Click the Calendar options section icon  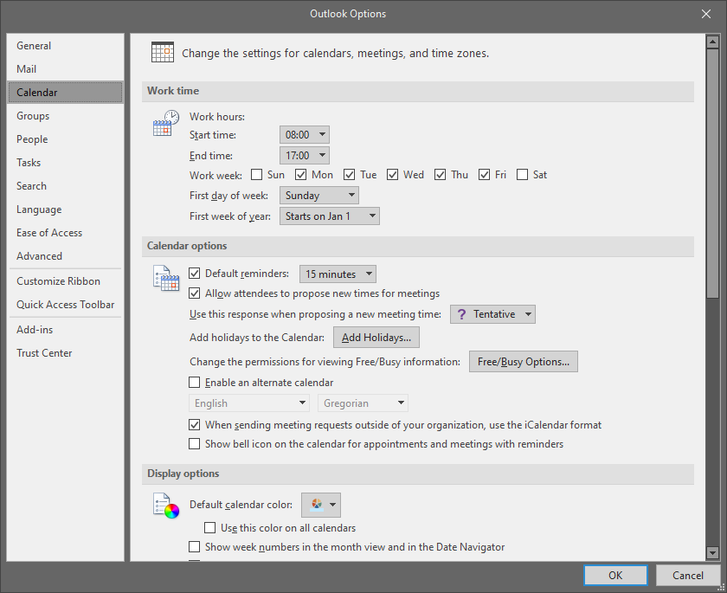(166, 278)
